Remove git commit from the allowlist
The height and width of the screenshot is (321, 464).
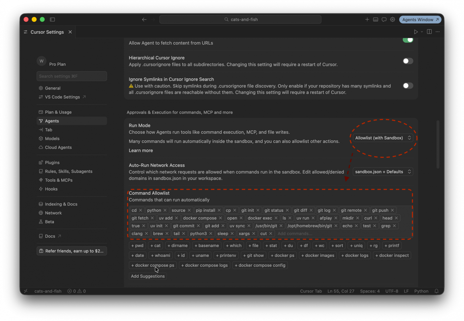point(198,226)
